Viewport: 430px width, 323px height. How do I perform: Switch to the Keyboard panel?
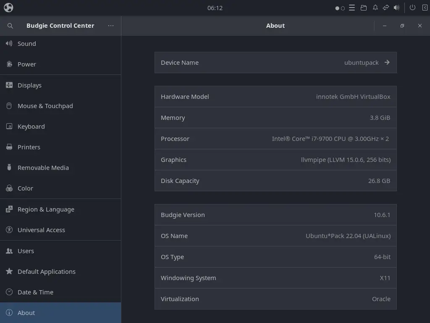point(31,127)
